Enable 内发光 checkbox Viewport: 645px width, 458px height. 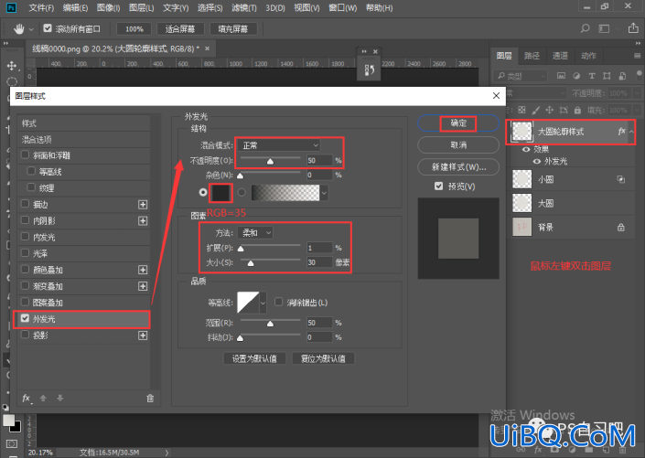coord(25,237)
